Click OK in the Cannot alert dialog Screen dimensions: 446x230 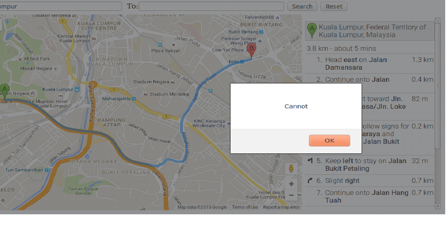[x=329, y=141]
